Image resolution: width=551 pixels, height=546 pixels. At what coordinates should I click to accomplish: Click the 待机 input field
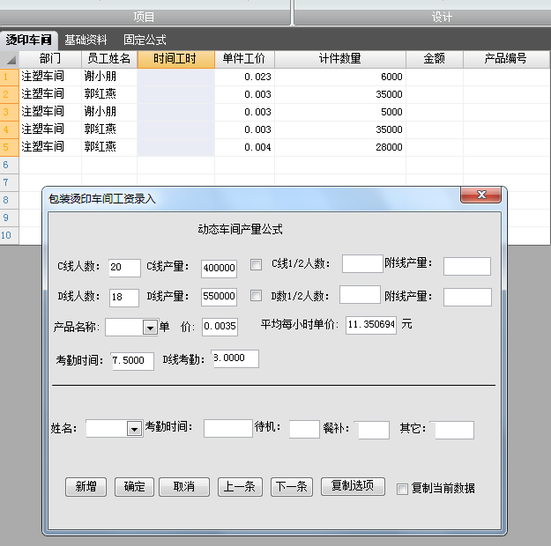[x=304, y=429]
